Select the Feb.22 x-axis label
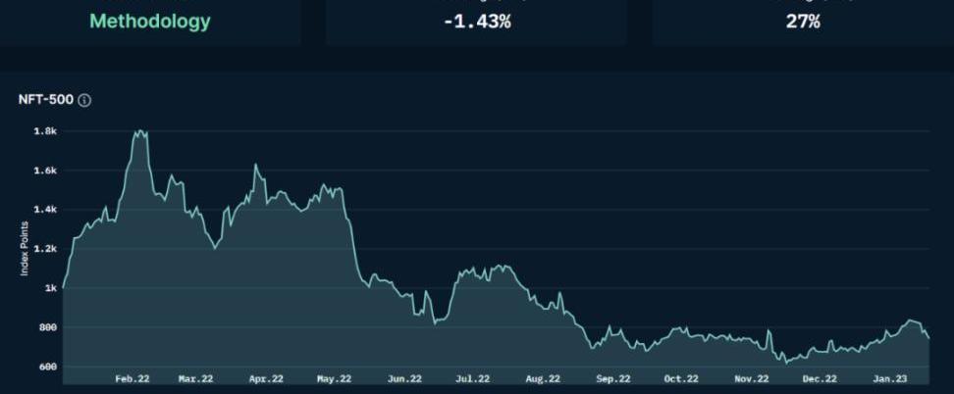Screen dimensions: 954x394 click(132, 378)
